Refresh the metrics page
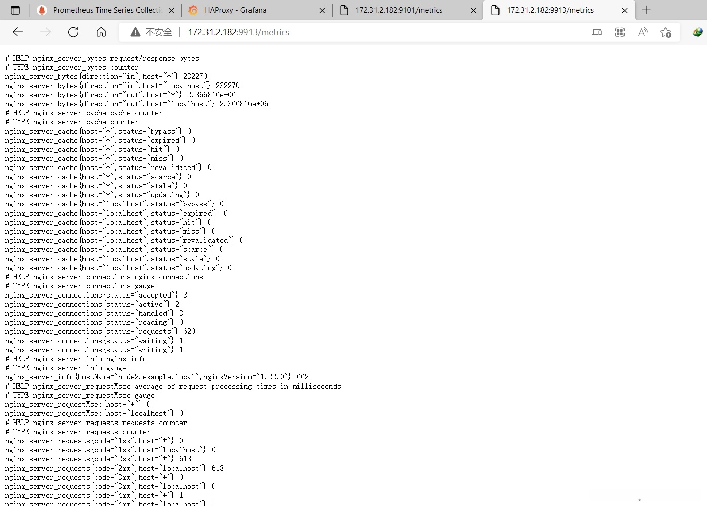Viewport: 707px width, 506px height. point(73,32)
